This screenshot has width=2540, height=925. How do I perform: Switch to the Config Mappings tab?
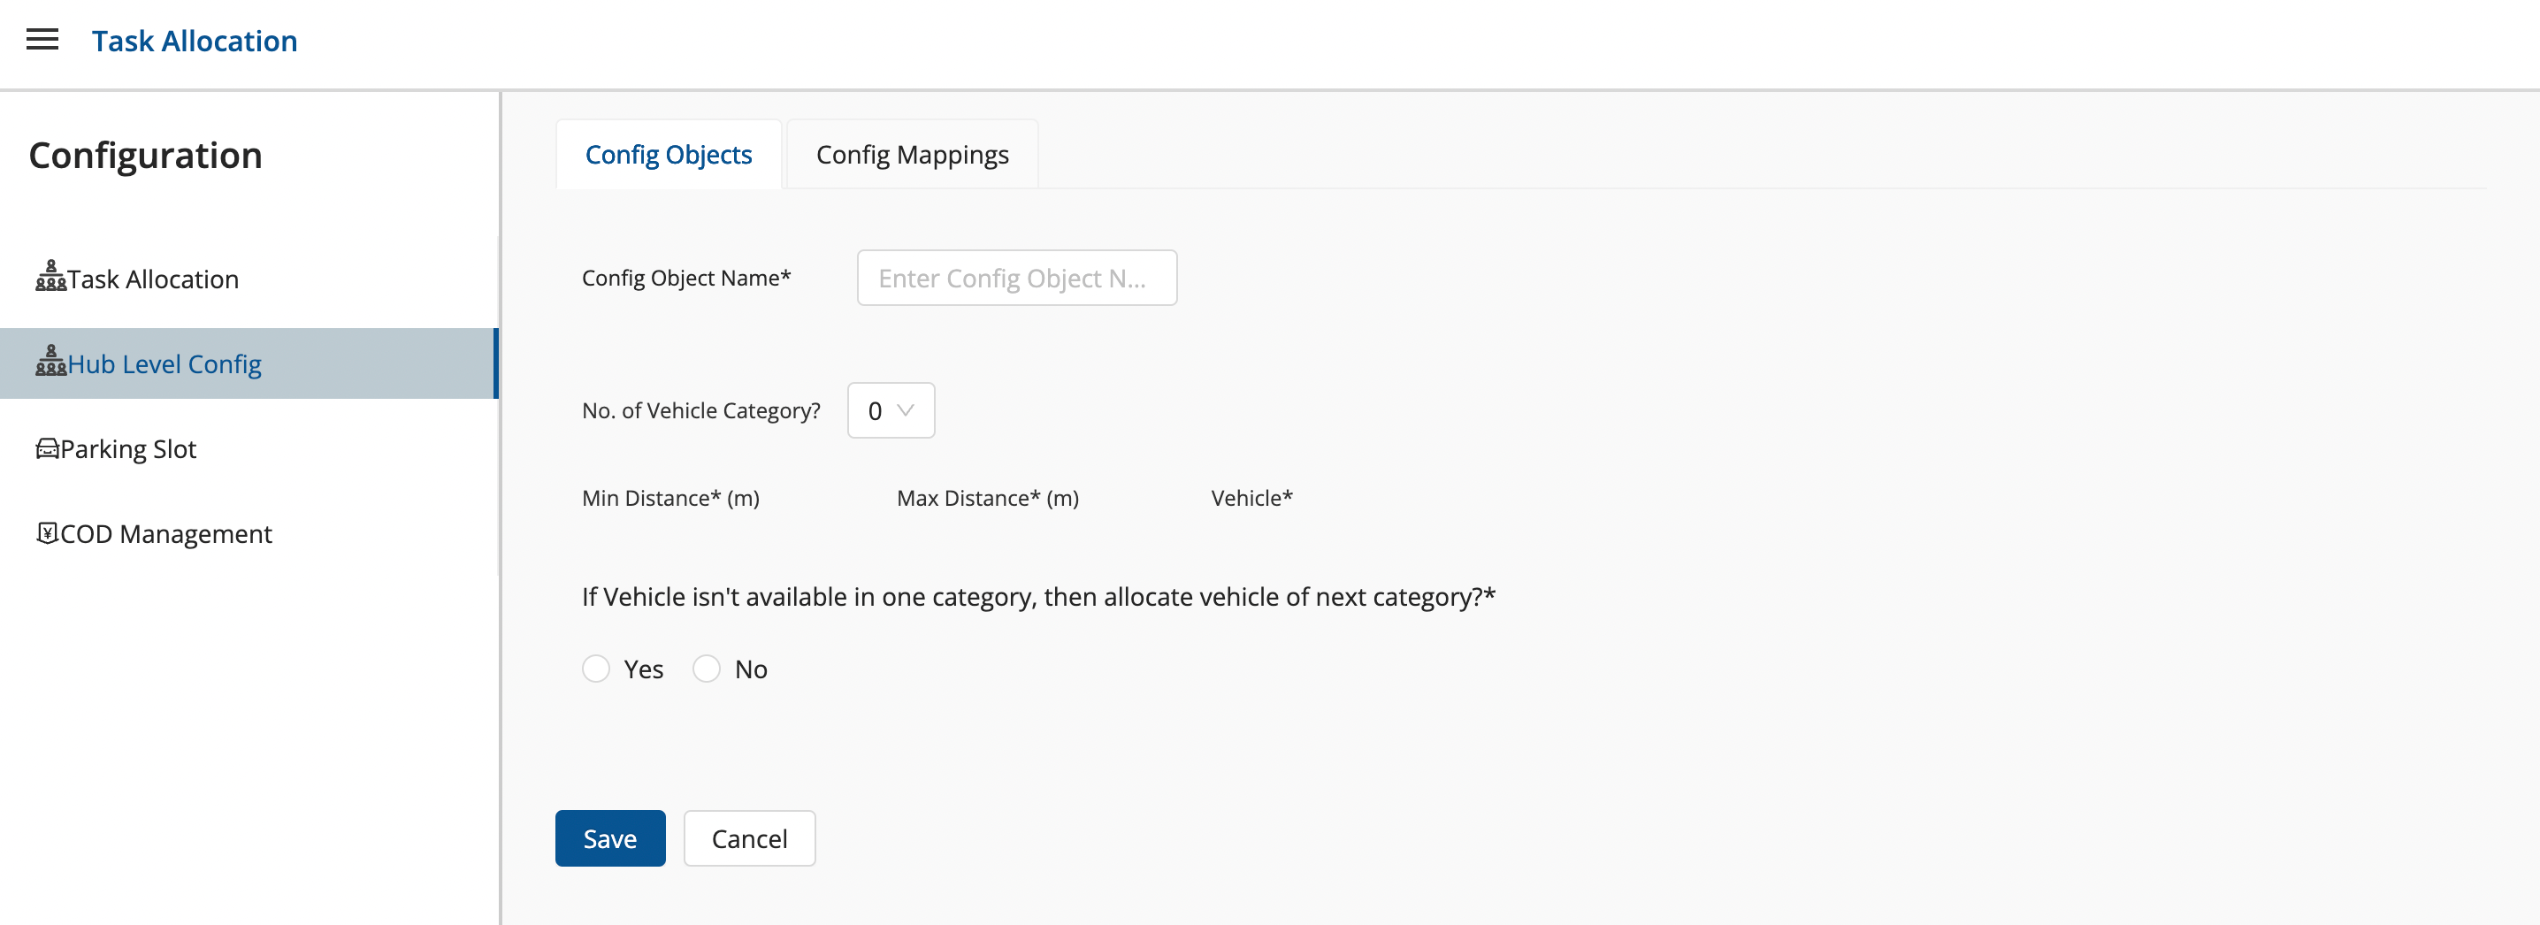tap(911, 155)
